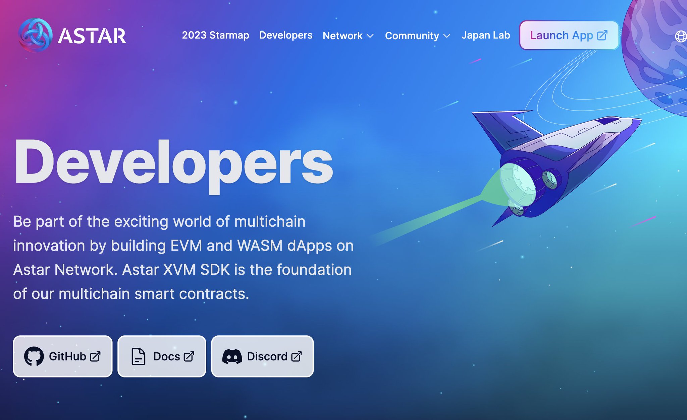Open the globe language selector
Viewport: 687px width, 420px height.
tap(681, 36)
